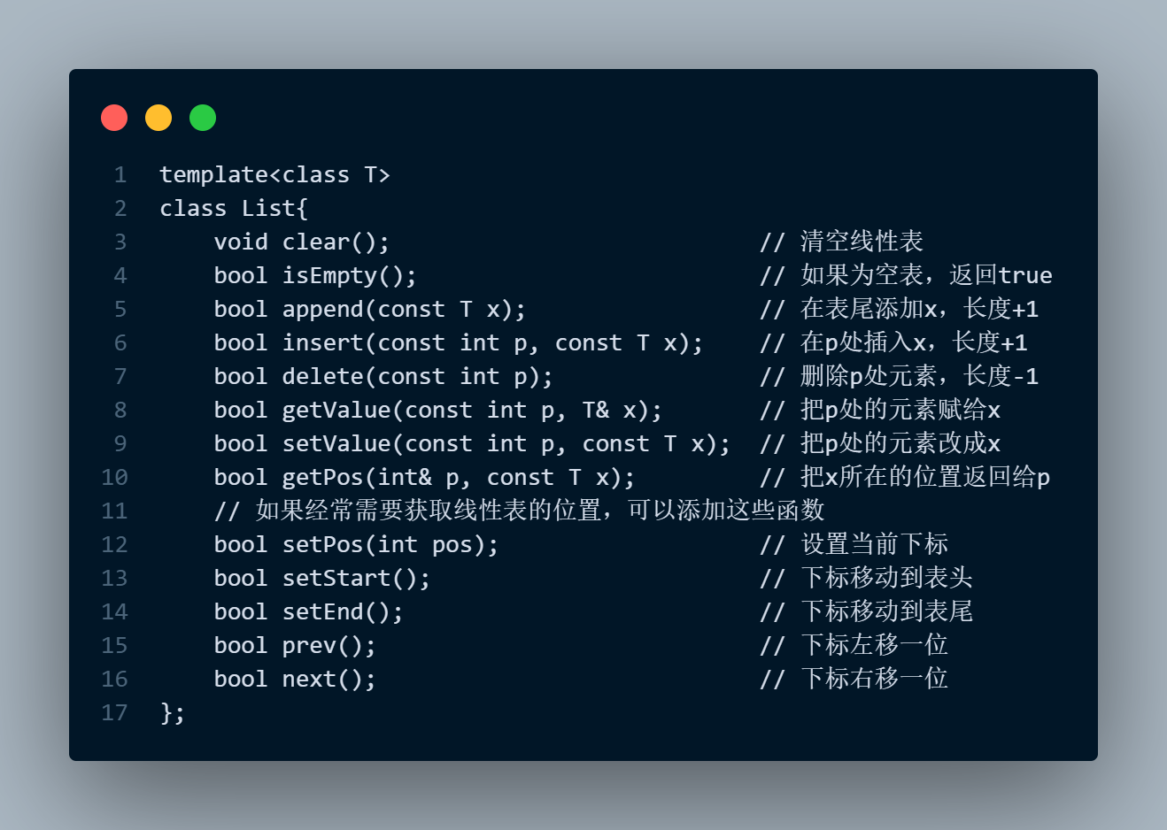Click the yellow minimize dot
The image size is (1167, 830).
(158, 118)
